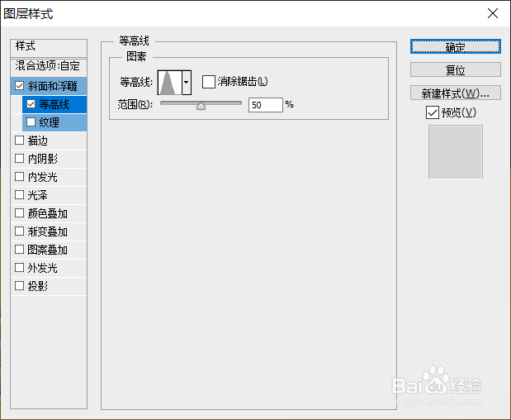Enable the 光泽 satin checkbox
The width and height of the screenshot is (511, 420).
click(x=20, y=195)
